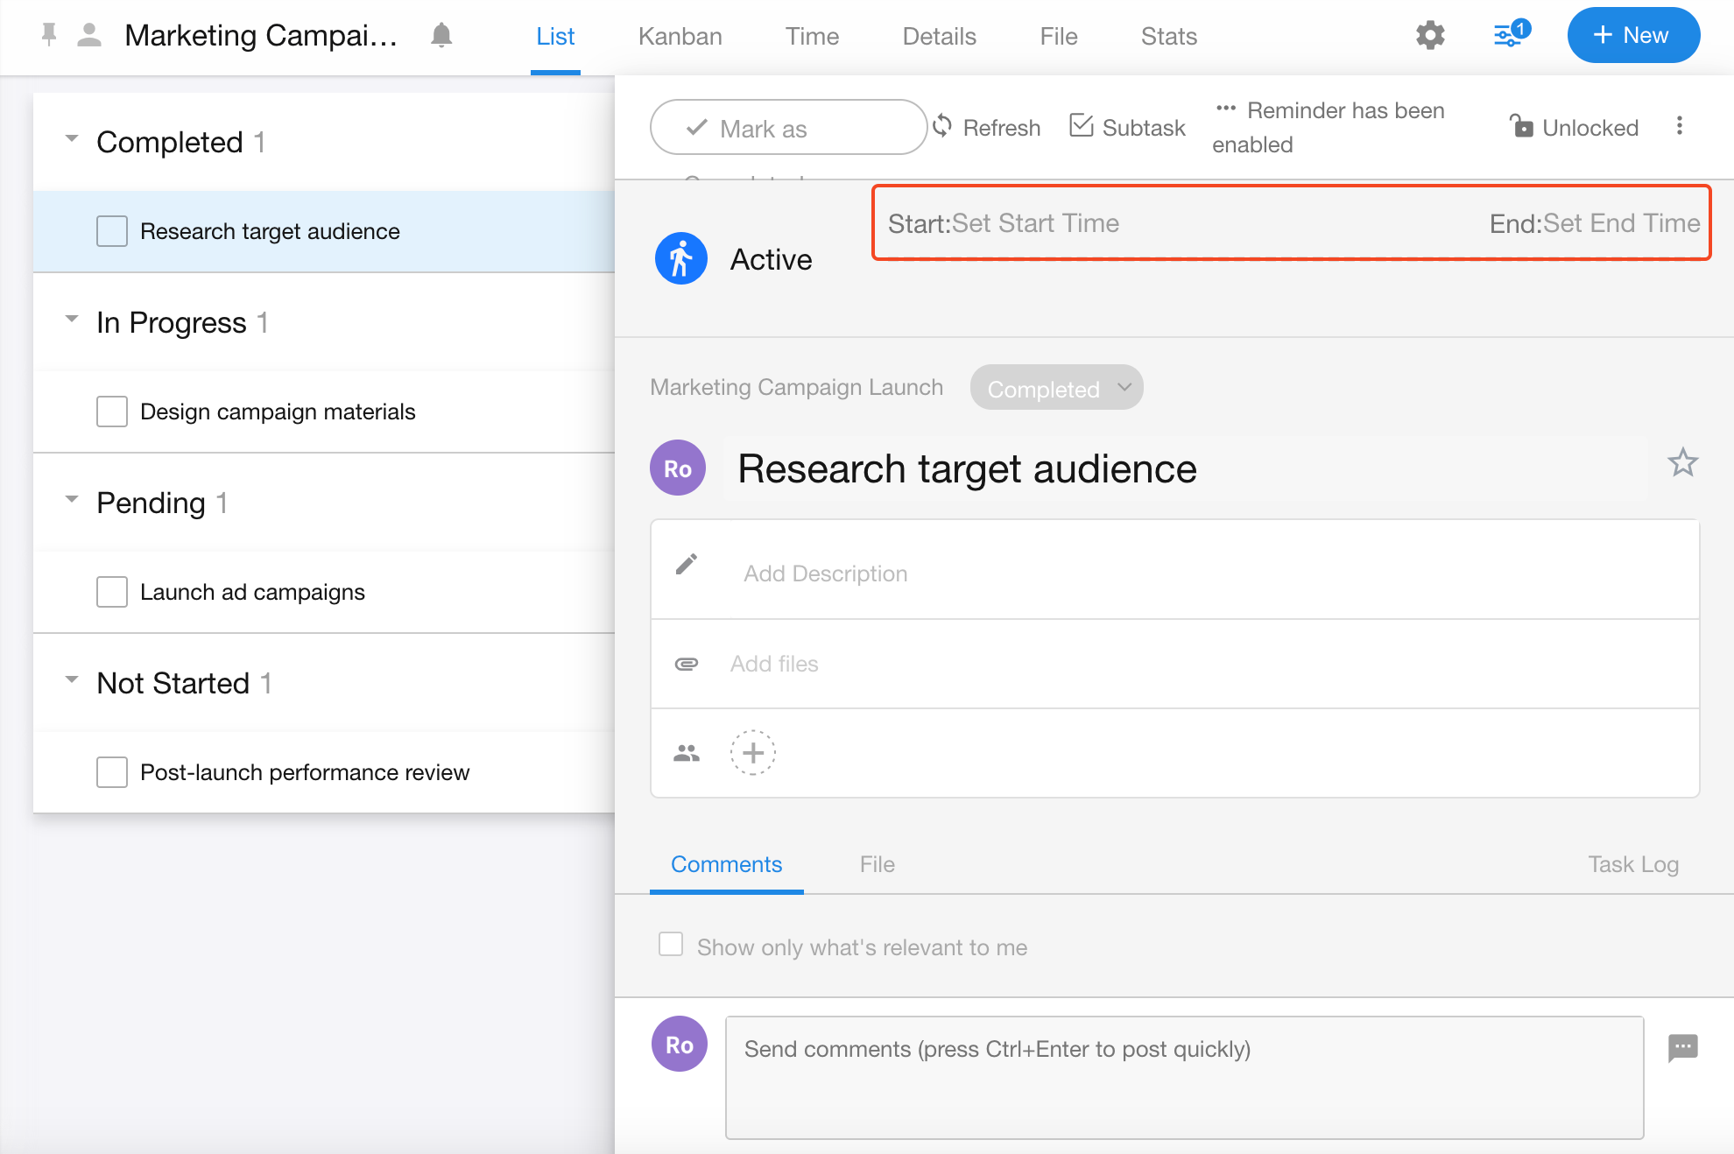Image resolution: width=1734 pixels, height=1154 pixels.
Task: Click the comment bubble send icon
Action: (1682, 1047)
